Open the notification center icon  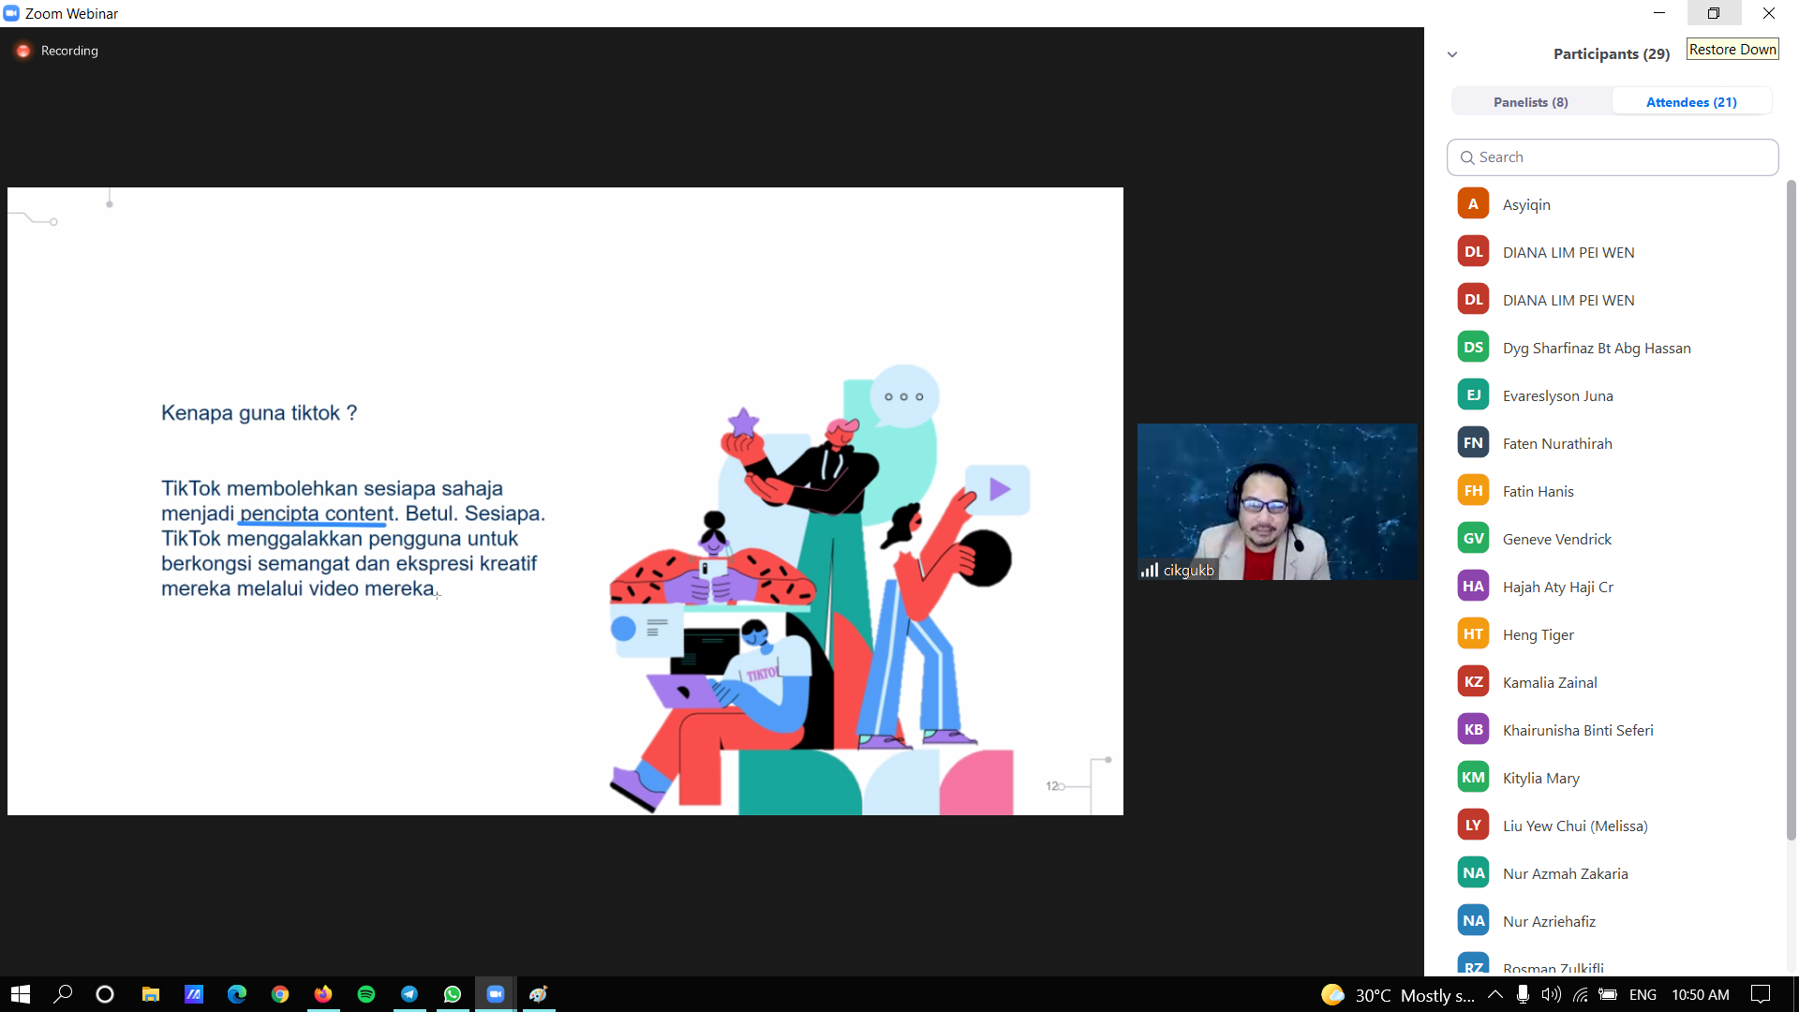(x=1762, y=994)
